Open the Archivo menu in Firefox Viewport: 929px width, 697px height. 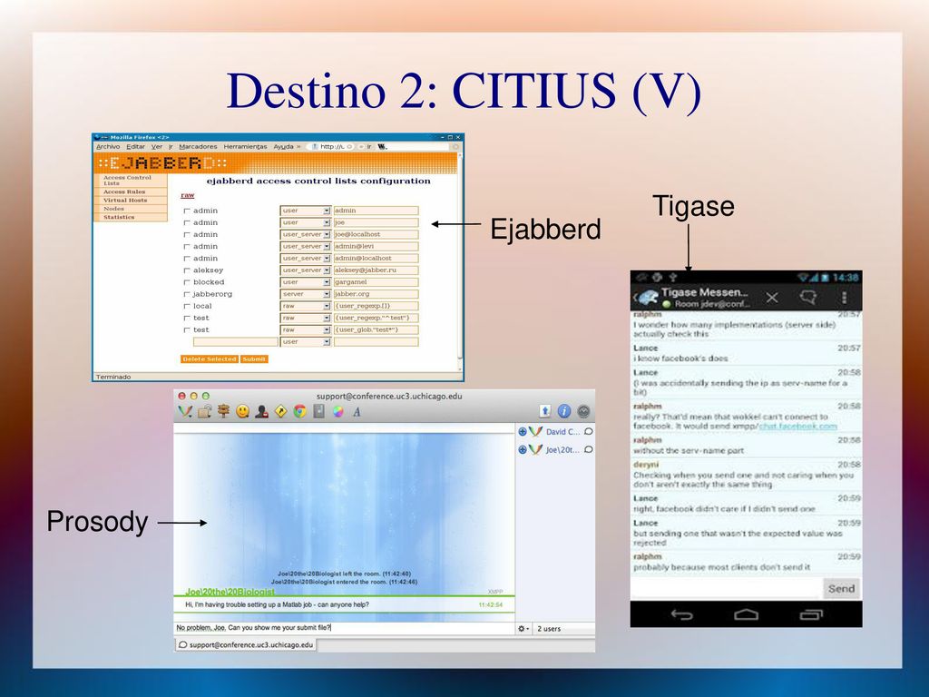(x=108, y=146)
